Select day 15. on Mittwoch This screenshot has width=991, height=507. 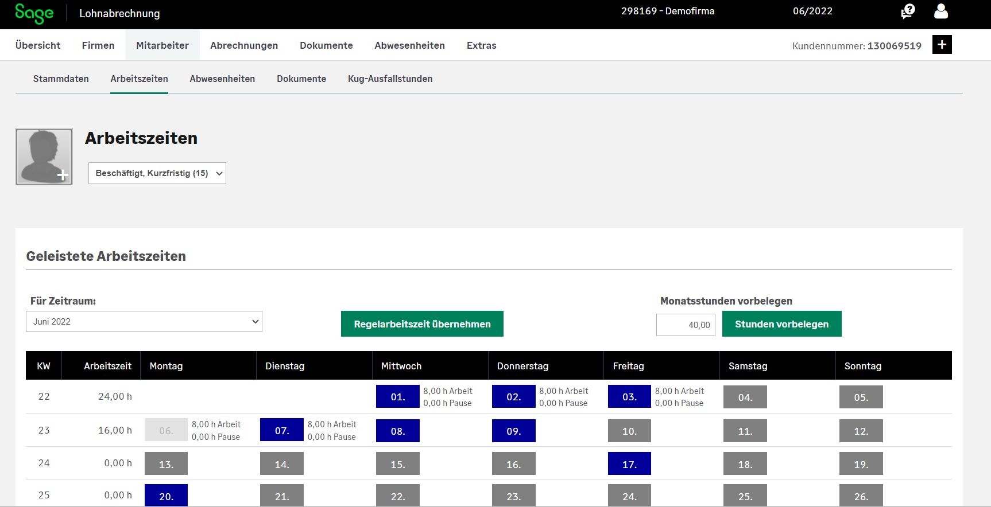point(398,463)
